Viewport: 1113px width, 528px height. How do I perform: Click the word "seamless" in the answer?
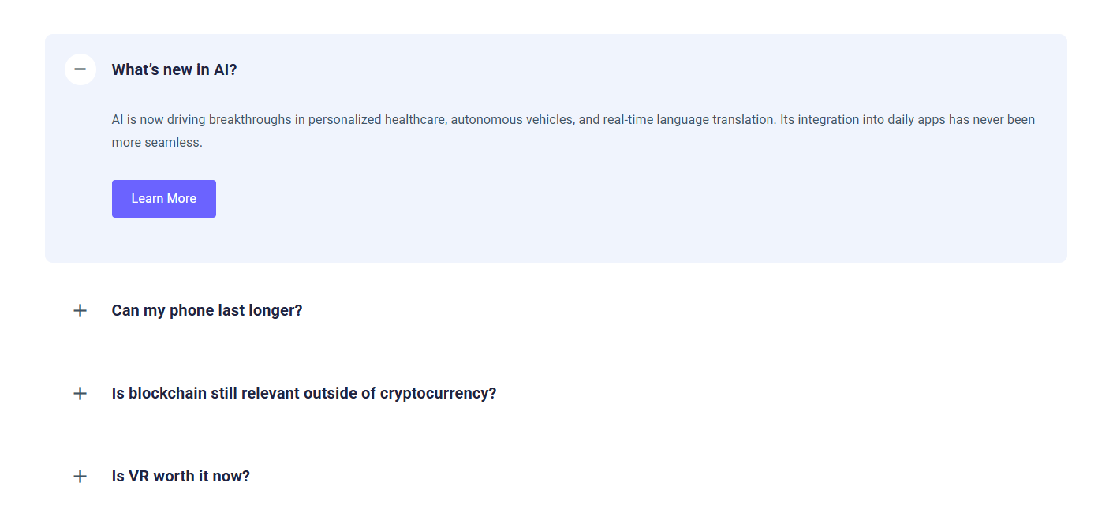click(x=173, y=143)
